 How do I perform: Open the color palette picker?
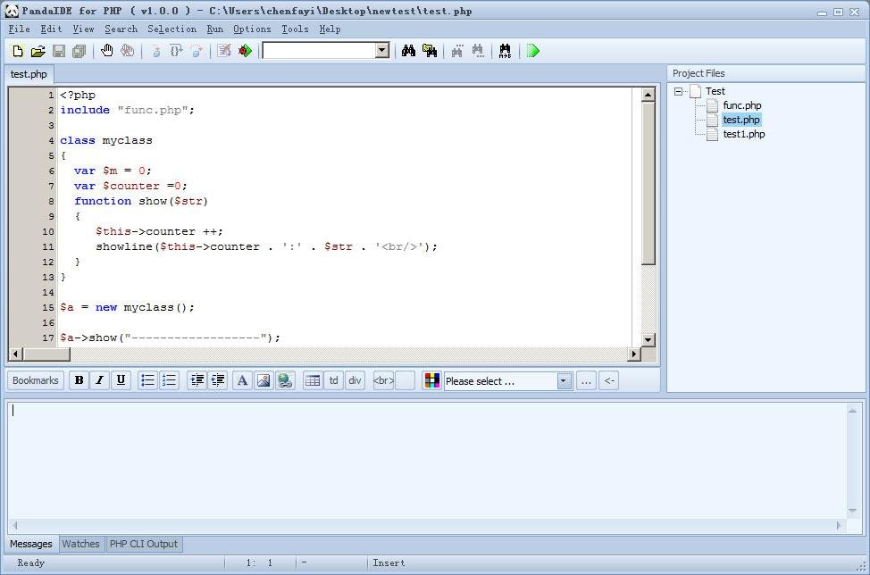click(x=431, y=380)
